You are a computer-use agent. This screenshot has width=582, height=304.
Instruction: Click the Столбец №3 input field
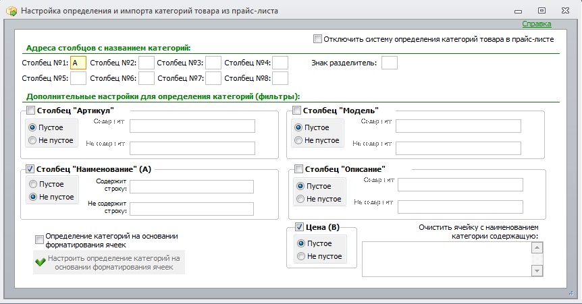[x=213, y=63]
